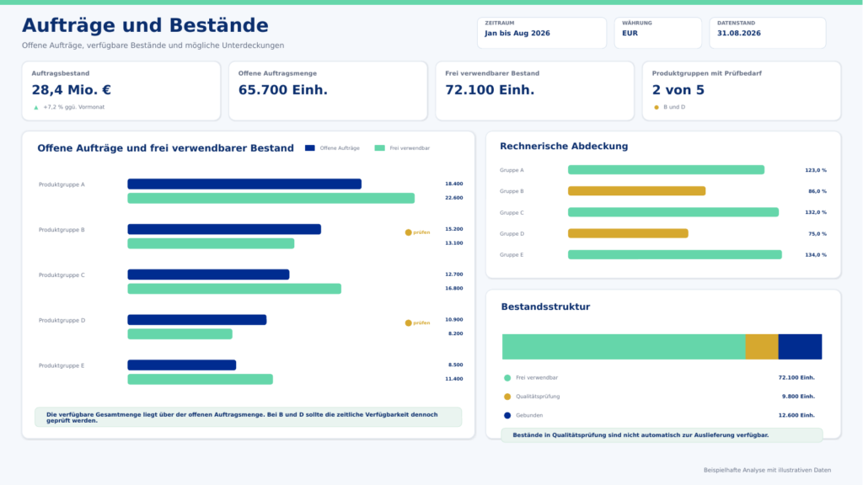Select the 'Frei verwendbarer Bestand' KPI card
The width and height of the screenshot is (863, 485).
534,91
